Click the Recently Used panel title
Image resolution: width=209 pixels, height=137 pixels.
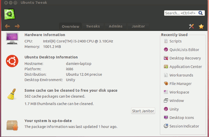click(175, 35)
